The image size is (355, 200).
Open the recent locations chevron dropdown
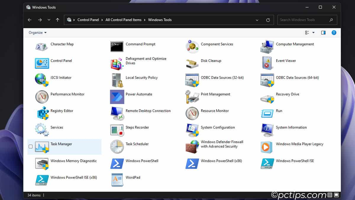tap(49, 20)
